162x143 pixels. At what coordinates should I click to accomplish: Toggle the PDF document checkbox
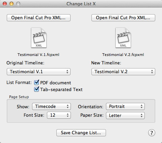click(x=36, y=83)
